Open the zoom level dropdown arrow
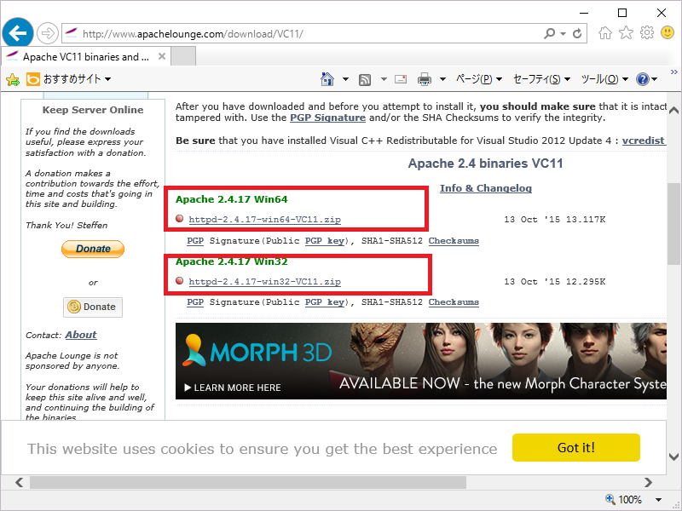The image size is (682, 511). [658, 500]
